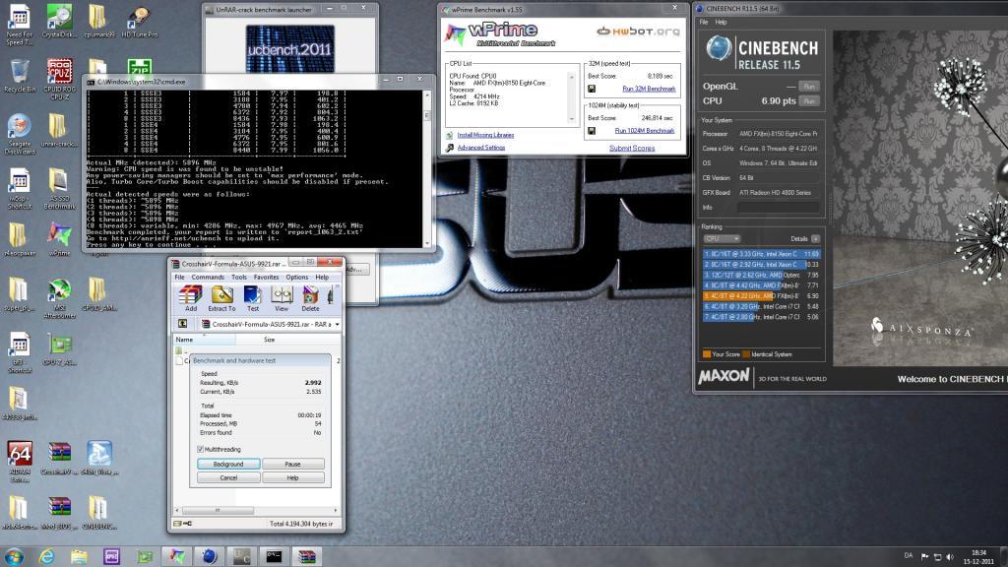The image size is (1008, 567).
Task: Toggle the Multithreading checkbox in WinRAR benchmark
Action: pos(200,449)
